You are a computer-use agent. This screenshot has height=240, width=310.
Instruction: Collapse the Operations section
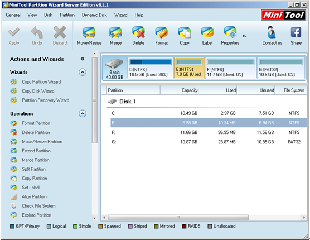pos(83,113)
